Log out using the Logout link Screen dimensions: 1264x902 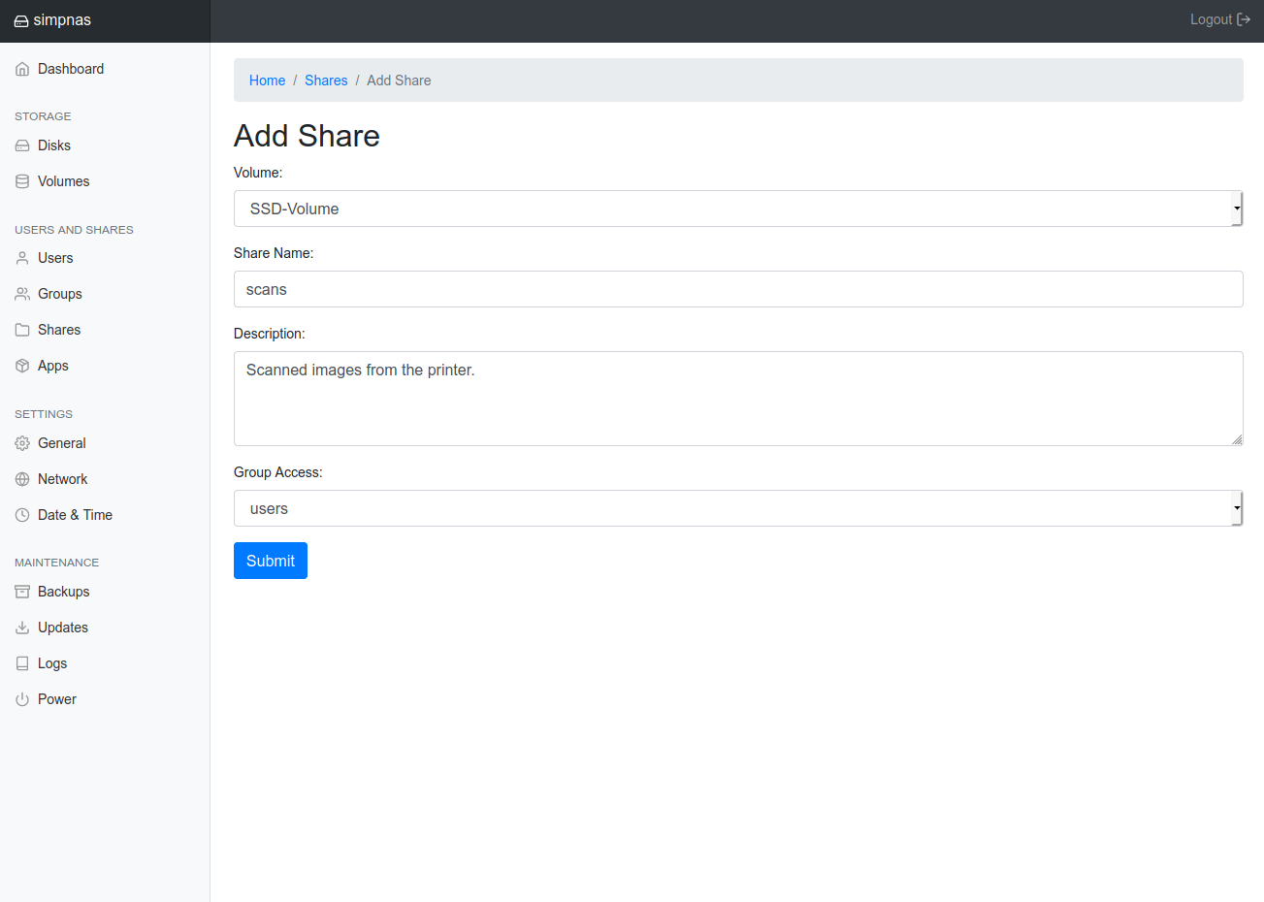click(1219, 19)
